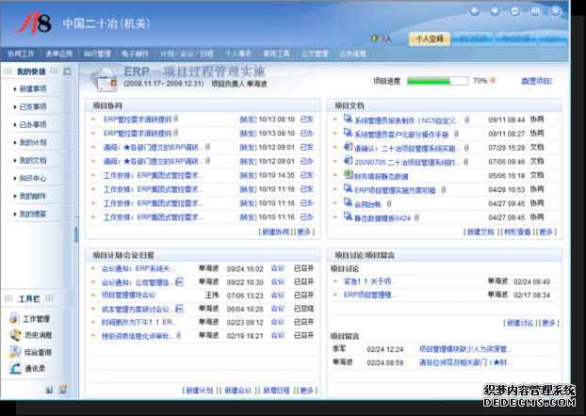Open 通讯录 address book tool
Viewport: 586px width, 416px height.
click(x=15, y=368)
